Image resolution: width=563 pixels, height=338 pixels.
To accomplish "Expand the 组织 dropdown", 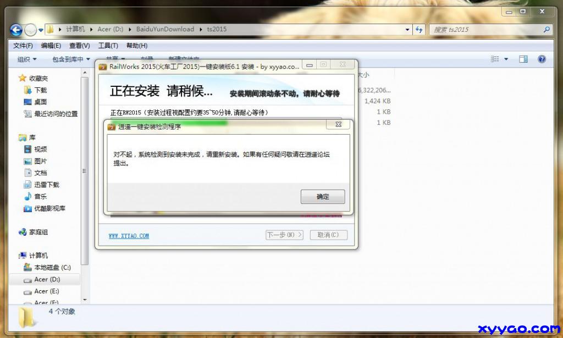I will (x=27, y=59).
